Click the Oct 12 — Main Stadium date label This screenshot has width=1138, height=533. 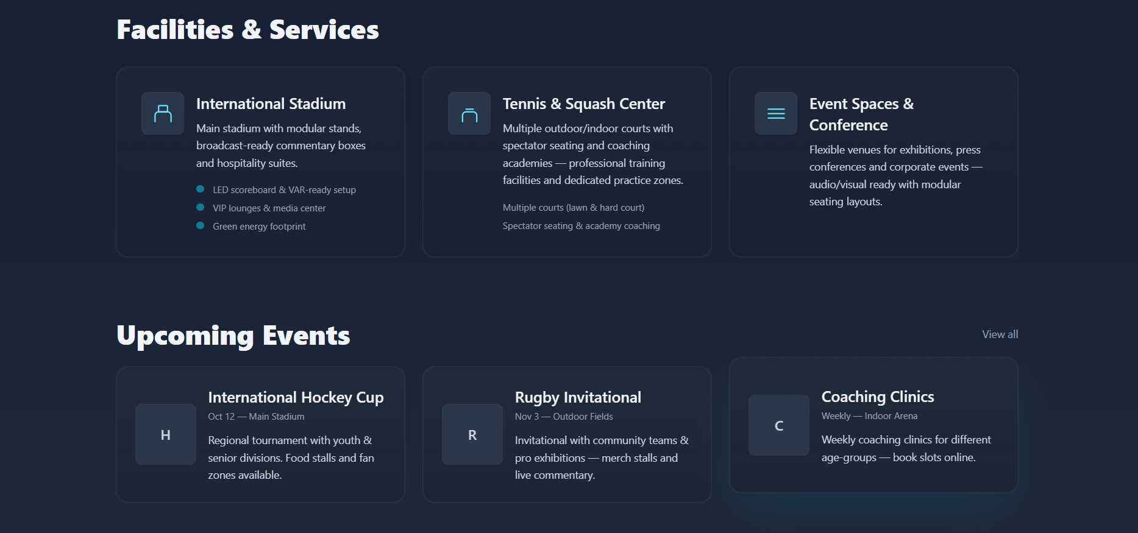pyautogui.click(x=256, y=416)
